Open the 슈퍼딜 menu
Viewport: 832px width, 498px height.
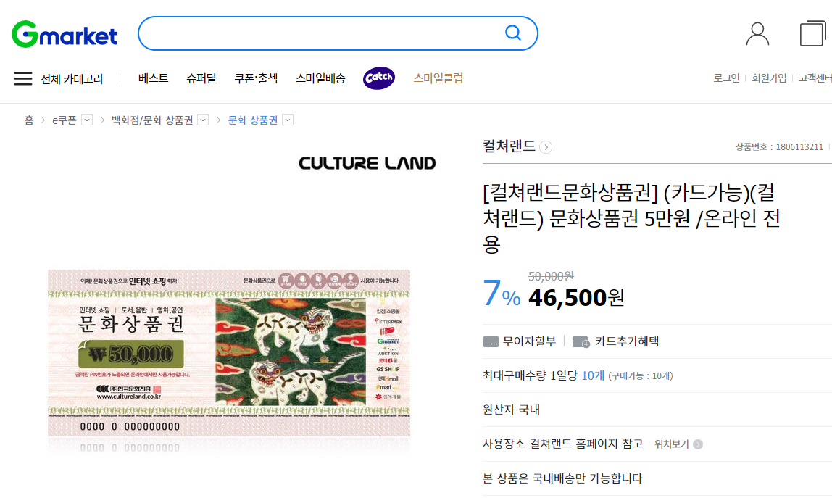click(x=201, y=78)
